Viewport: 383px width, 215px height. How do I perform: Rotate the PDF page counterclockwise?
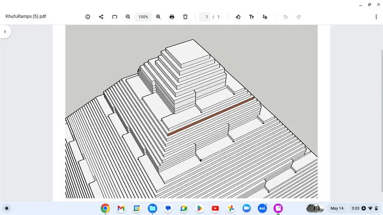[238, 17]
